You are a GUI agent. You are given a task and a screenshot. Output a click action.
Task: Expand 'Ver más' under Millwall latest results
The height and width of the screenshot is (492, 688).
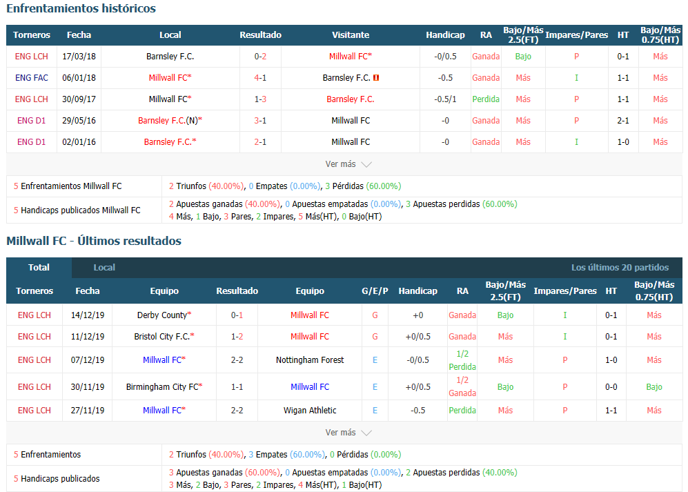[348, 433]
